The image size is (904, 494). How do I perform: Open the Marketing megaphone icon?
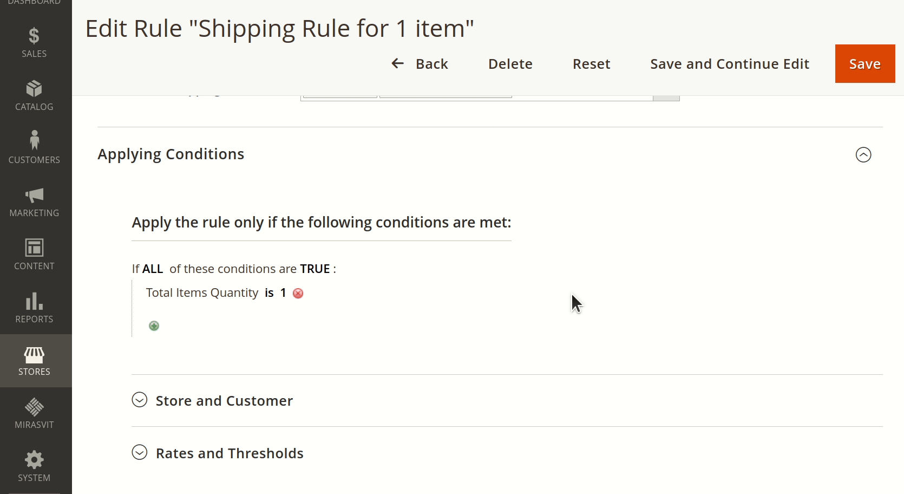34,195
